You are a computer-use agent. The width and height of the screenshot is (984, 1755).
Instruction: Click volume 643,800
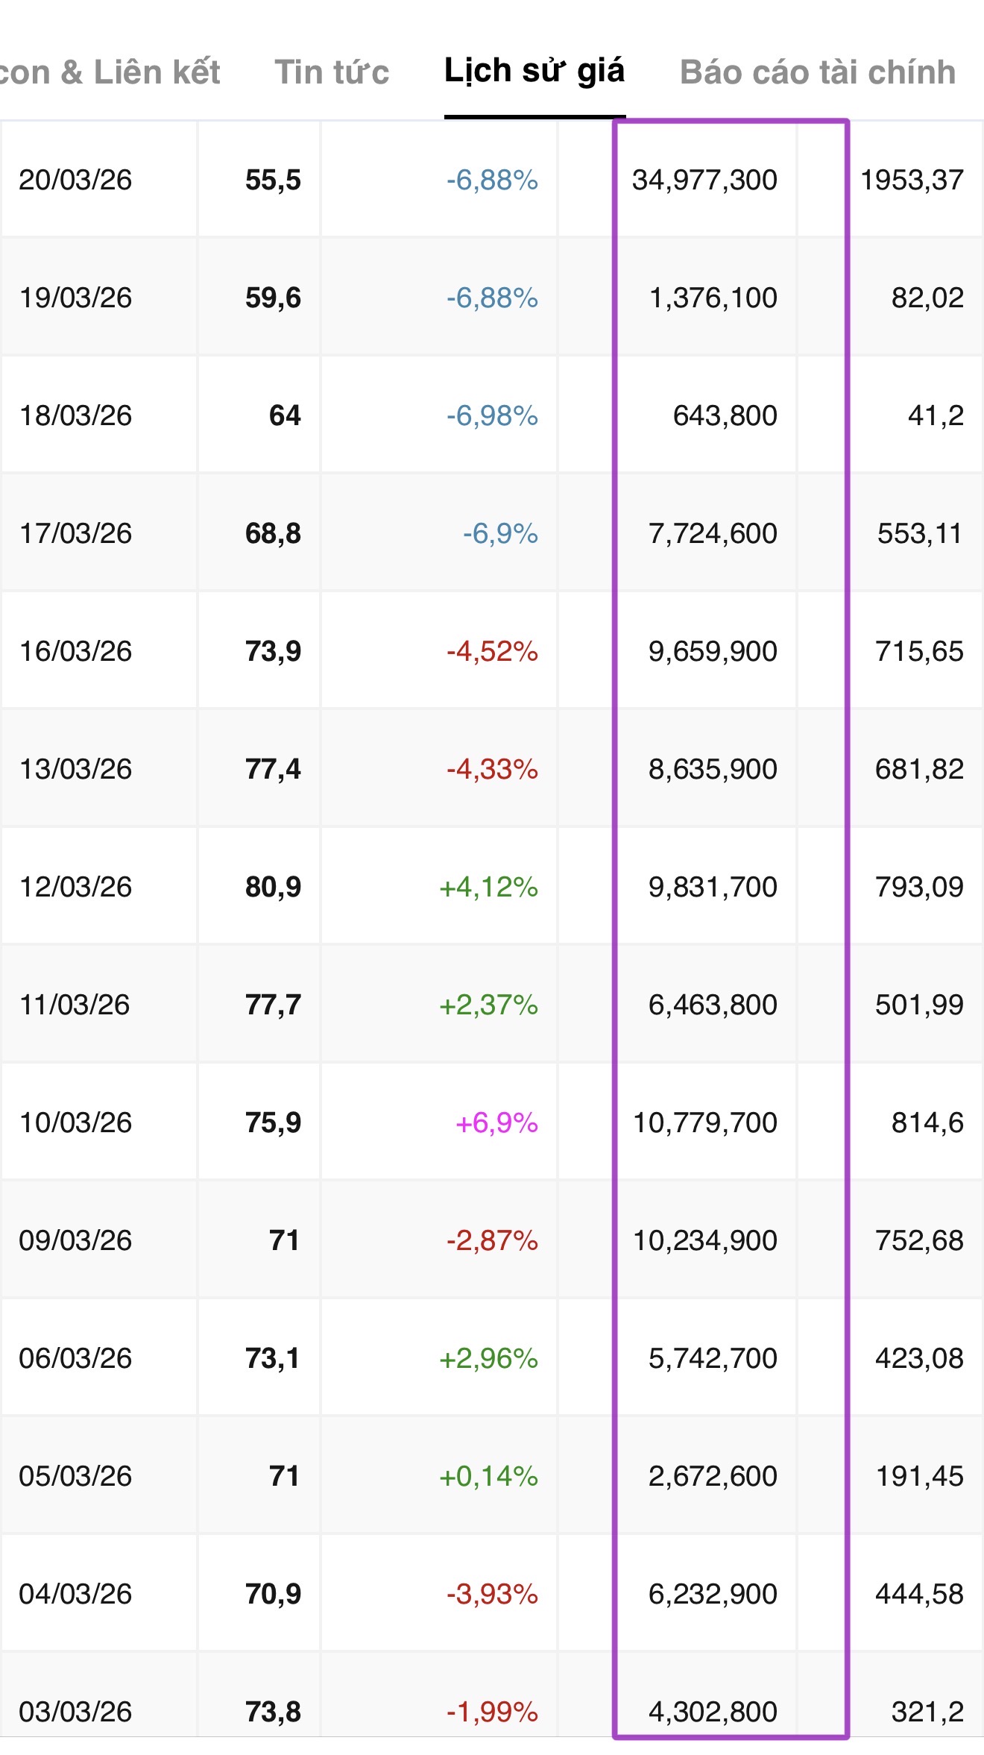coord(725,415)
